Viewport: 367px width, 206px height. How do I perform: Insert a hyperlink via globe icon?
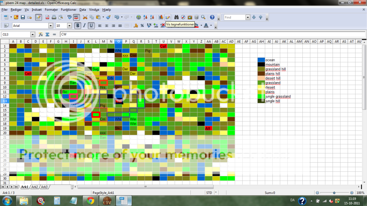coord(138,17)
